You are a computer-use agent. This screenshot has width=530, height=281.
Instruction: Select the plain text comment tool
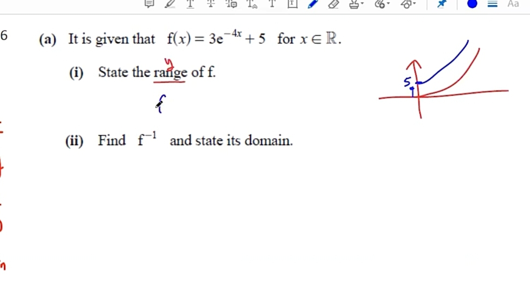272,4
